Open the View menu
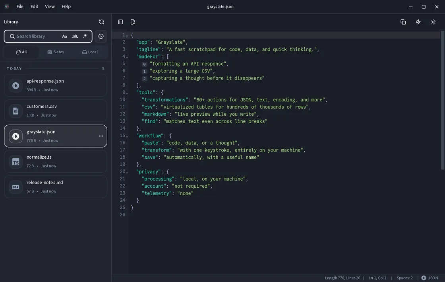This screenshot has width=445, height=282. (50, 6)
